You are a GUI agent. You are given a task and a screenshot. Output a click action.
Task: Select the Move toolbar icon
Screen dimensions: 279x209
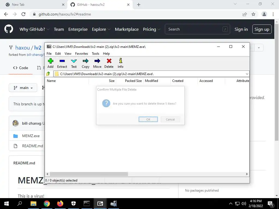(x=97, y=63)
